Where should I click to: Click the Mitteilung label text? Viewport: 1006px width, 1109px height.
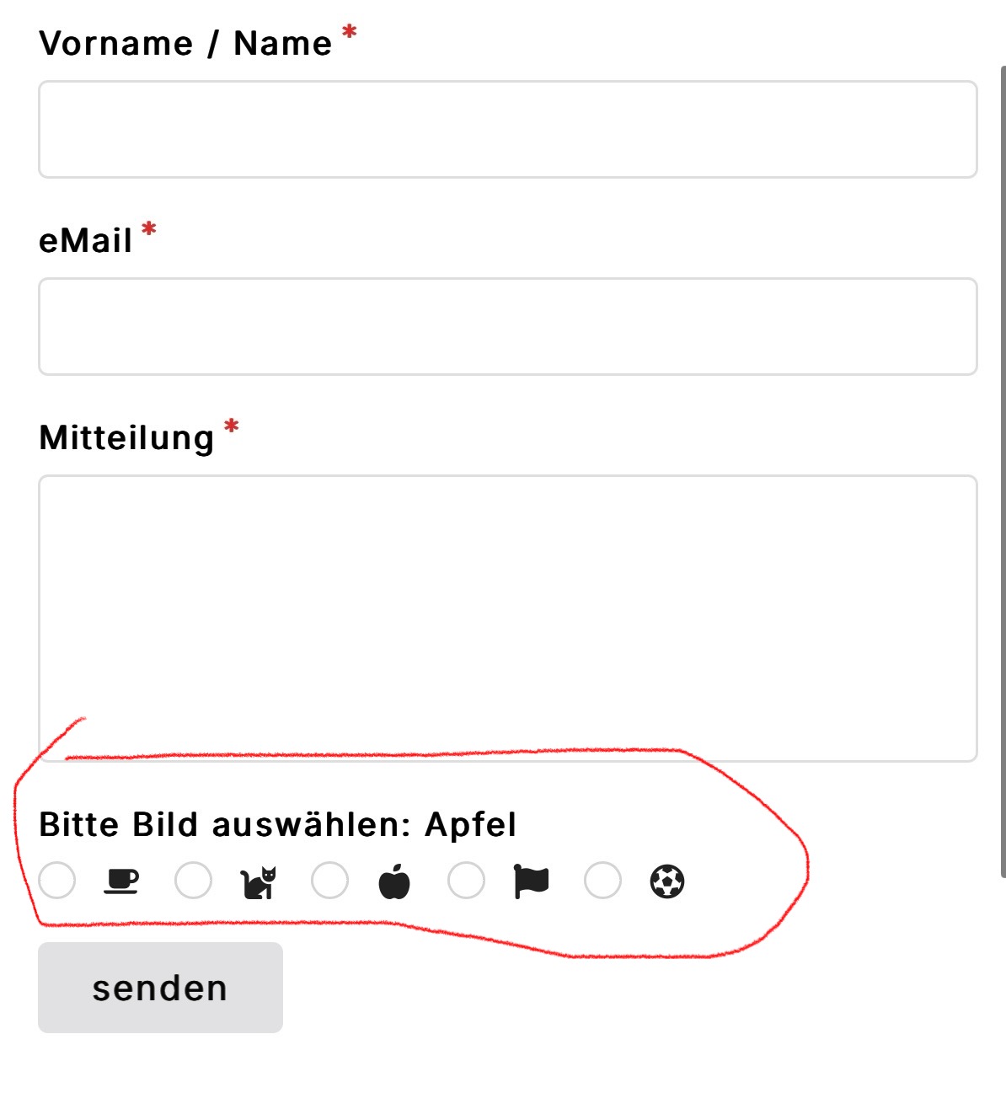coord(126,437)
